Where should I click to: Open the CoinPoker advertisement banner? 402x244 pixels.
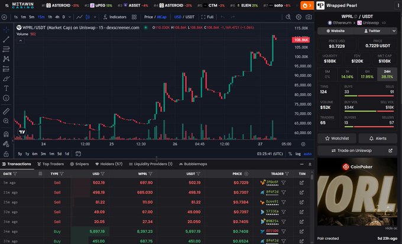coord(358,191)
